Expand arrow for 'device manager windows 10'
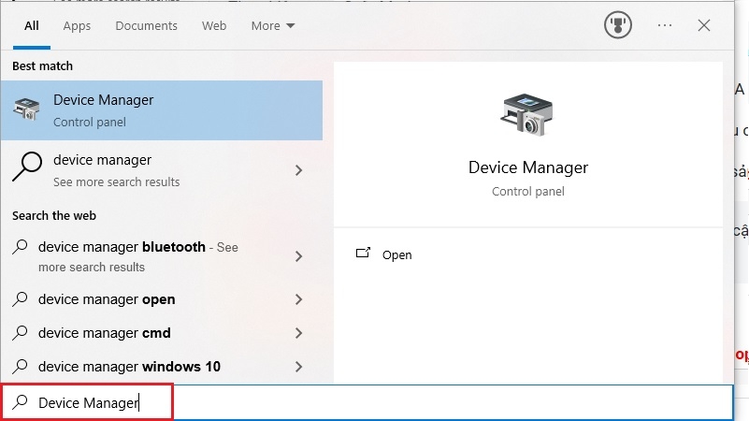This screenshot has width=749, height=421. tap(299, 367)
